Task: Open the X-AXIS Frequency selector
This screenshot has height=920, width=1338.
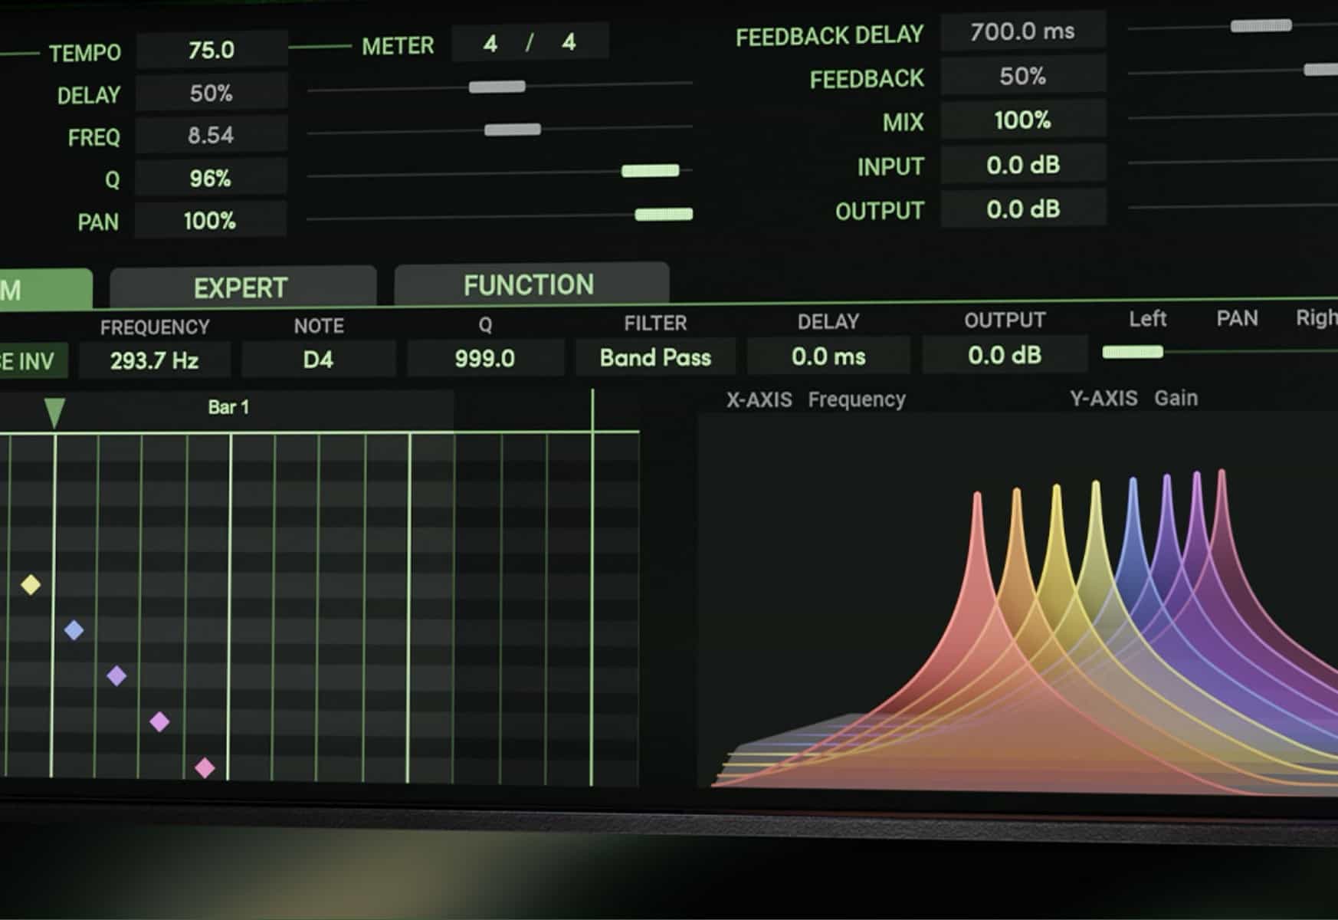Action: (856, 399)
